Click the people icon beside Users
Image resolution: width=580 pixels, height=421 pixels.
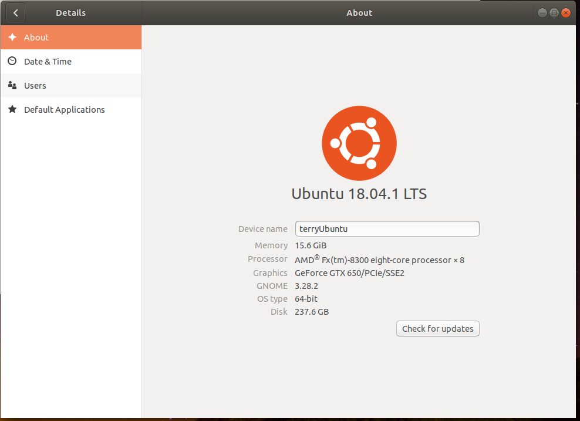[12, 86]
